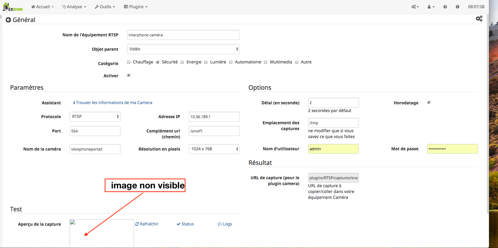Check the Autre category
Image resolution: width=498 pixels, height=248 pixels.
click(297, 62)
